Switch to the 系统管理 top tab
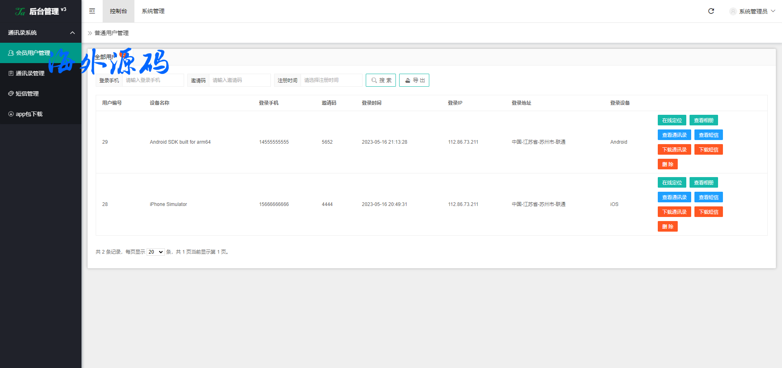Screen dimensions: 782x368 pos(153,11)
